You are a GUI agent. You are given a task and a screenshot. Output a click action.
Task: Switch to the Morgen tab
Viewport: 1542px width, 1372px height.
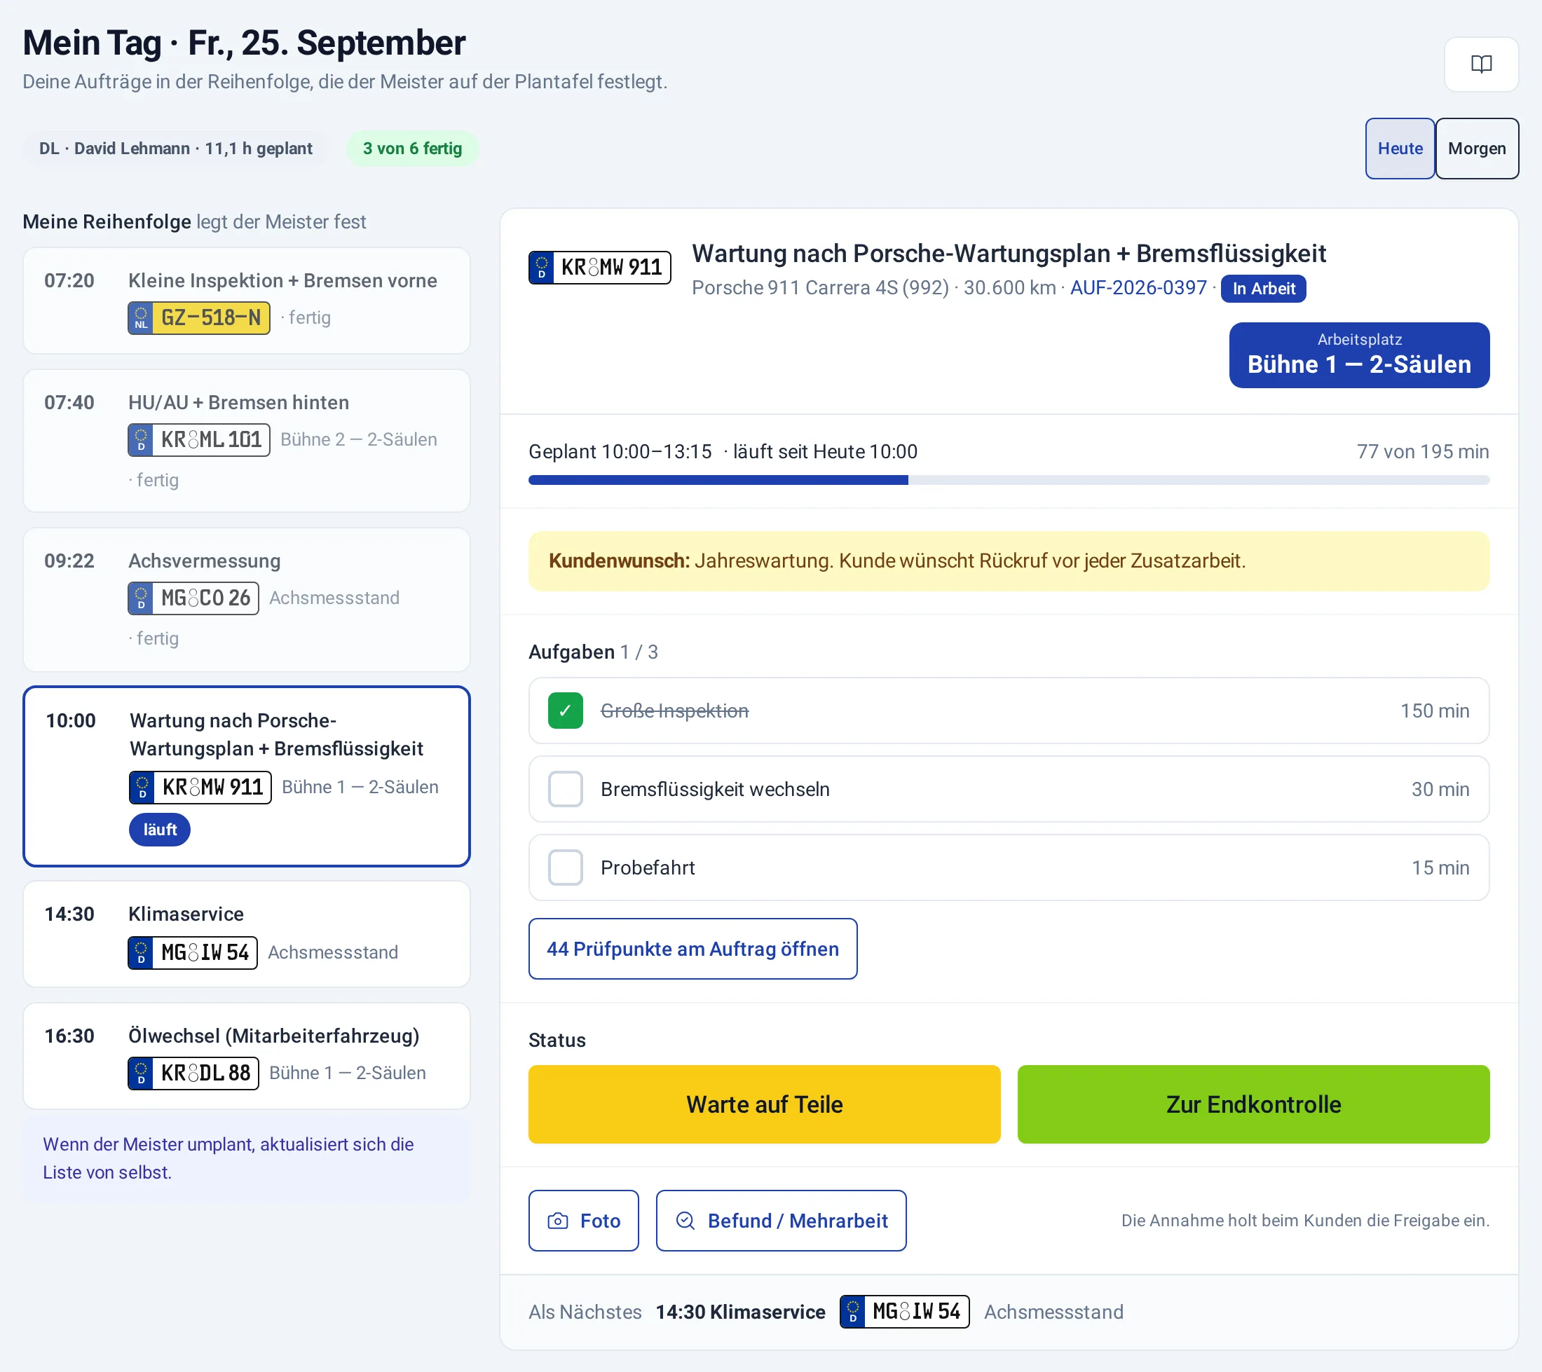pyautogui.click(x=1476, y=149)
